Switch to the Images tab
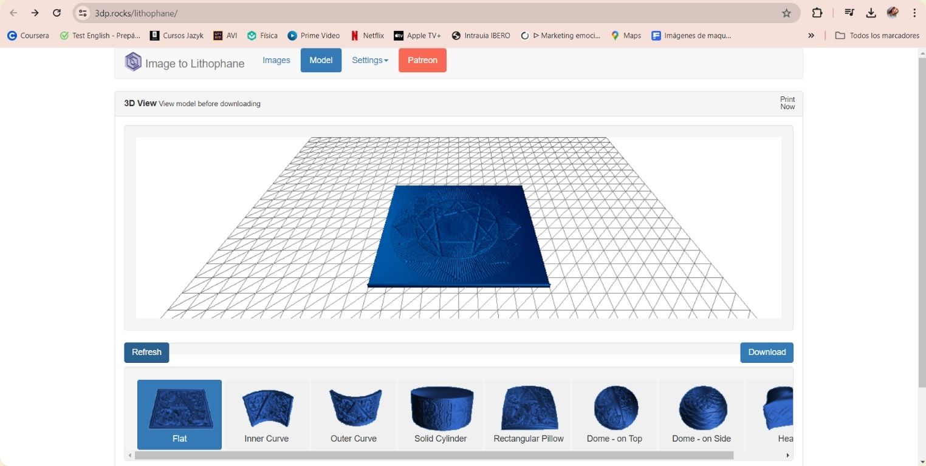 [x=276, y=60]
